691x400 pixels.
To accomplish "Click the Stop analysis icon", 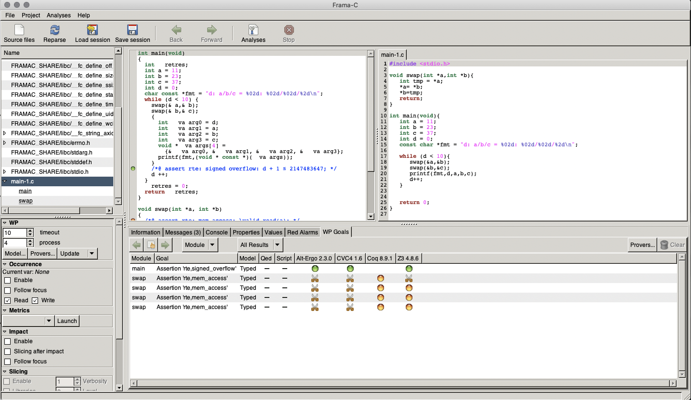I will (x=289, y=30).
